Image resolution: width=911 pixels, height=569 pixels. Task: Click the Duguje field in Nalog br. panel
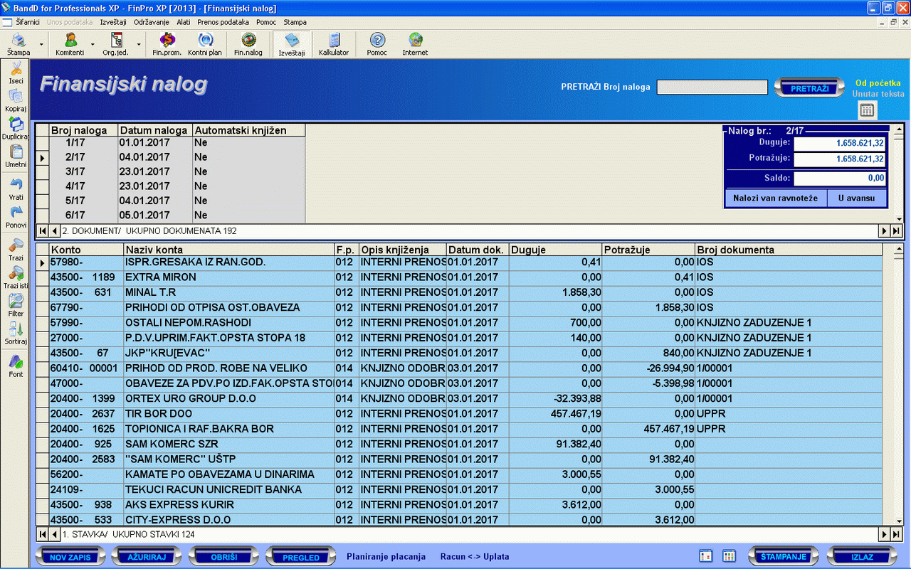(840, 143)
